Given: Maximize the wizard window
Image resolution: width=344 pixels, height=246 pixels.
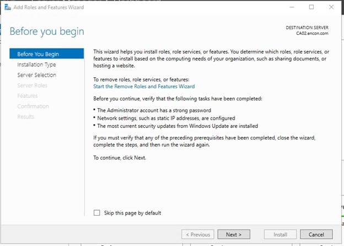Looking at the screenshot, I should point(311,7).
